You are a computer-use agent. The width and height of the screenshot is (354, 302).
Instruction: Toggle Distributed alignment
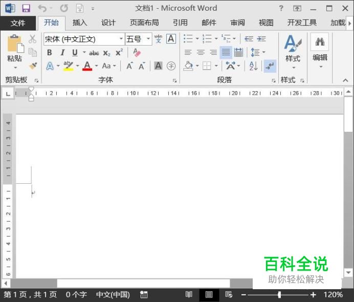coord(238,52)
